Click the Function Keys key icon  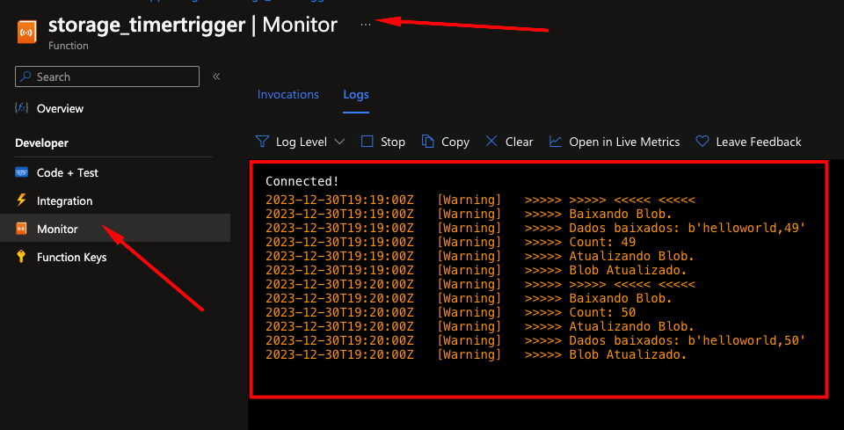[x=21, y=257]
